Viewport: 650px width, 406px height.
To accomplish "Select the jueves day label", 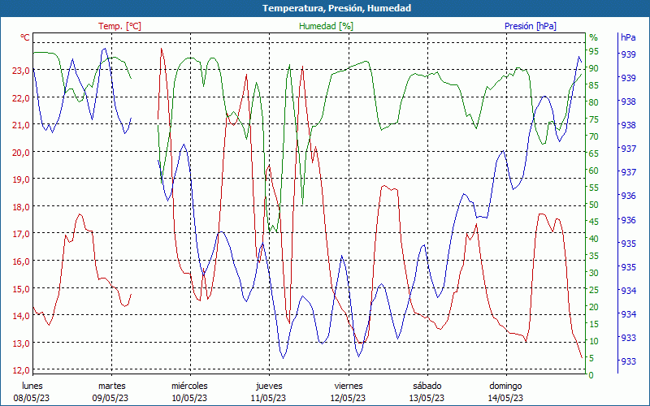I will [269, 387].
